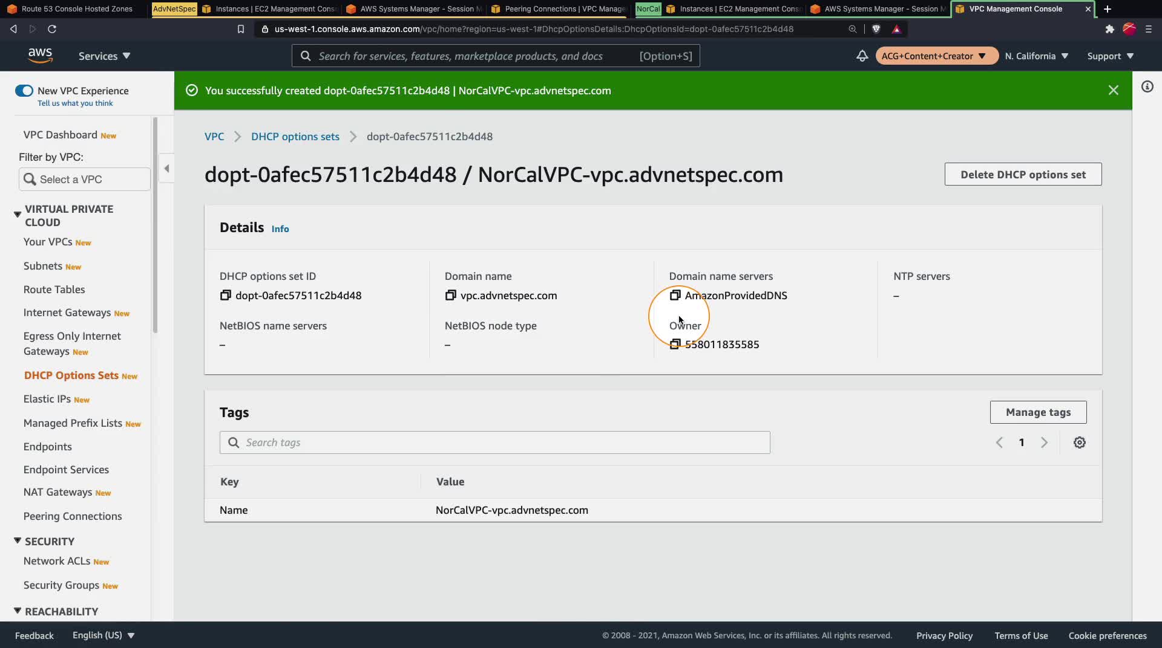1162x648 pixels.
Task: Collapse the Reachability section
Action: coord(18,611)
